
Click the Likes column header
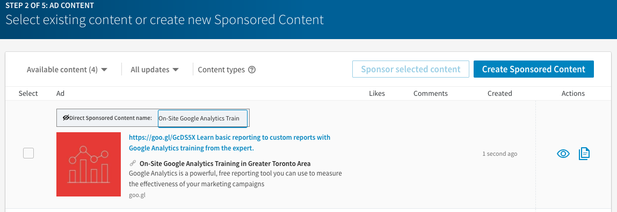(x=377, y=94)
